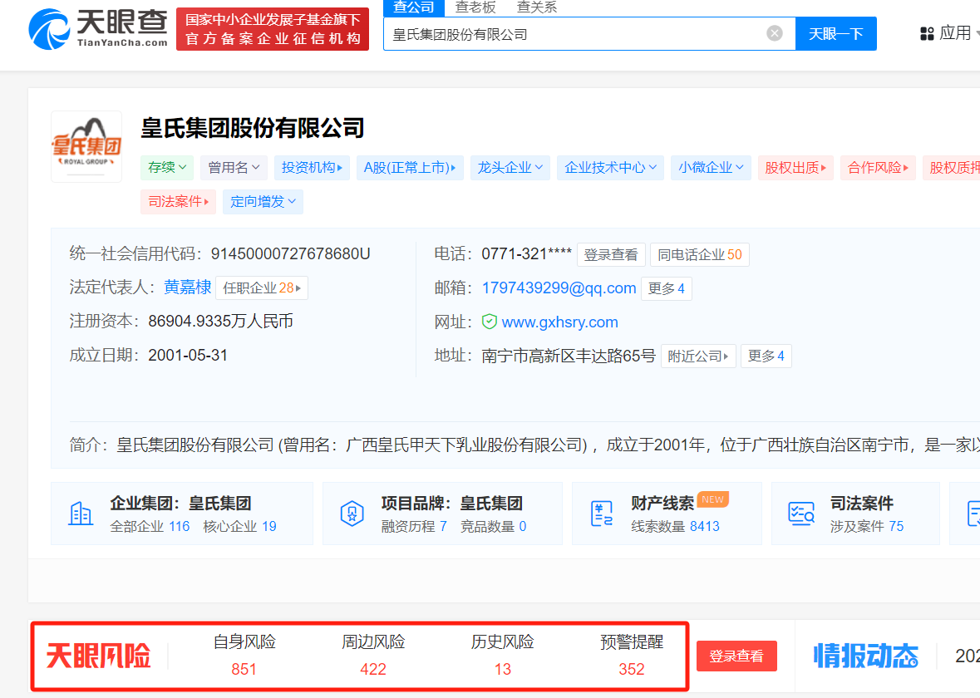Click the red 登录查看 risk button
Image resolution: width=980 pixels, height=698 pixels.
coord(736,656)
